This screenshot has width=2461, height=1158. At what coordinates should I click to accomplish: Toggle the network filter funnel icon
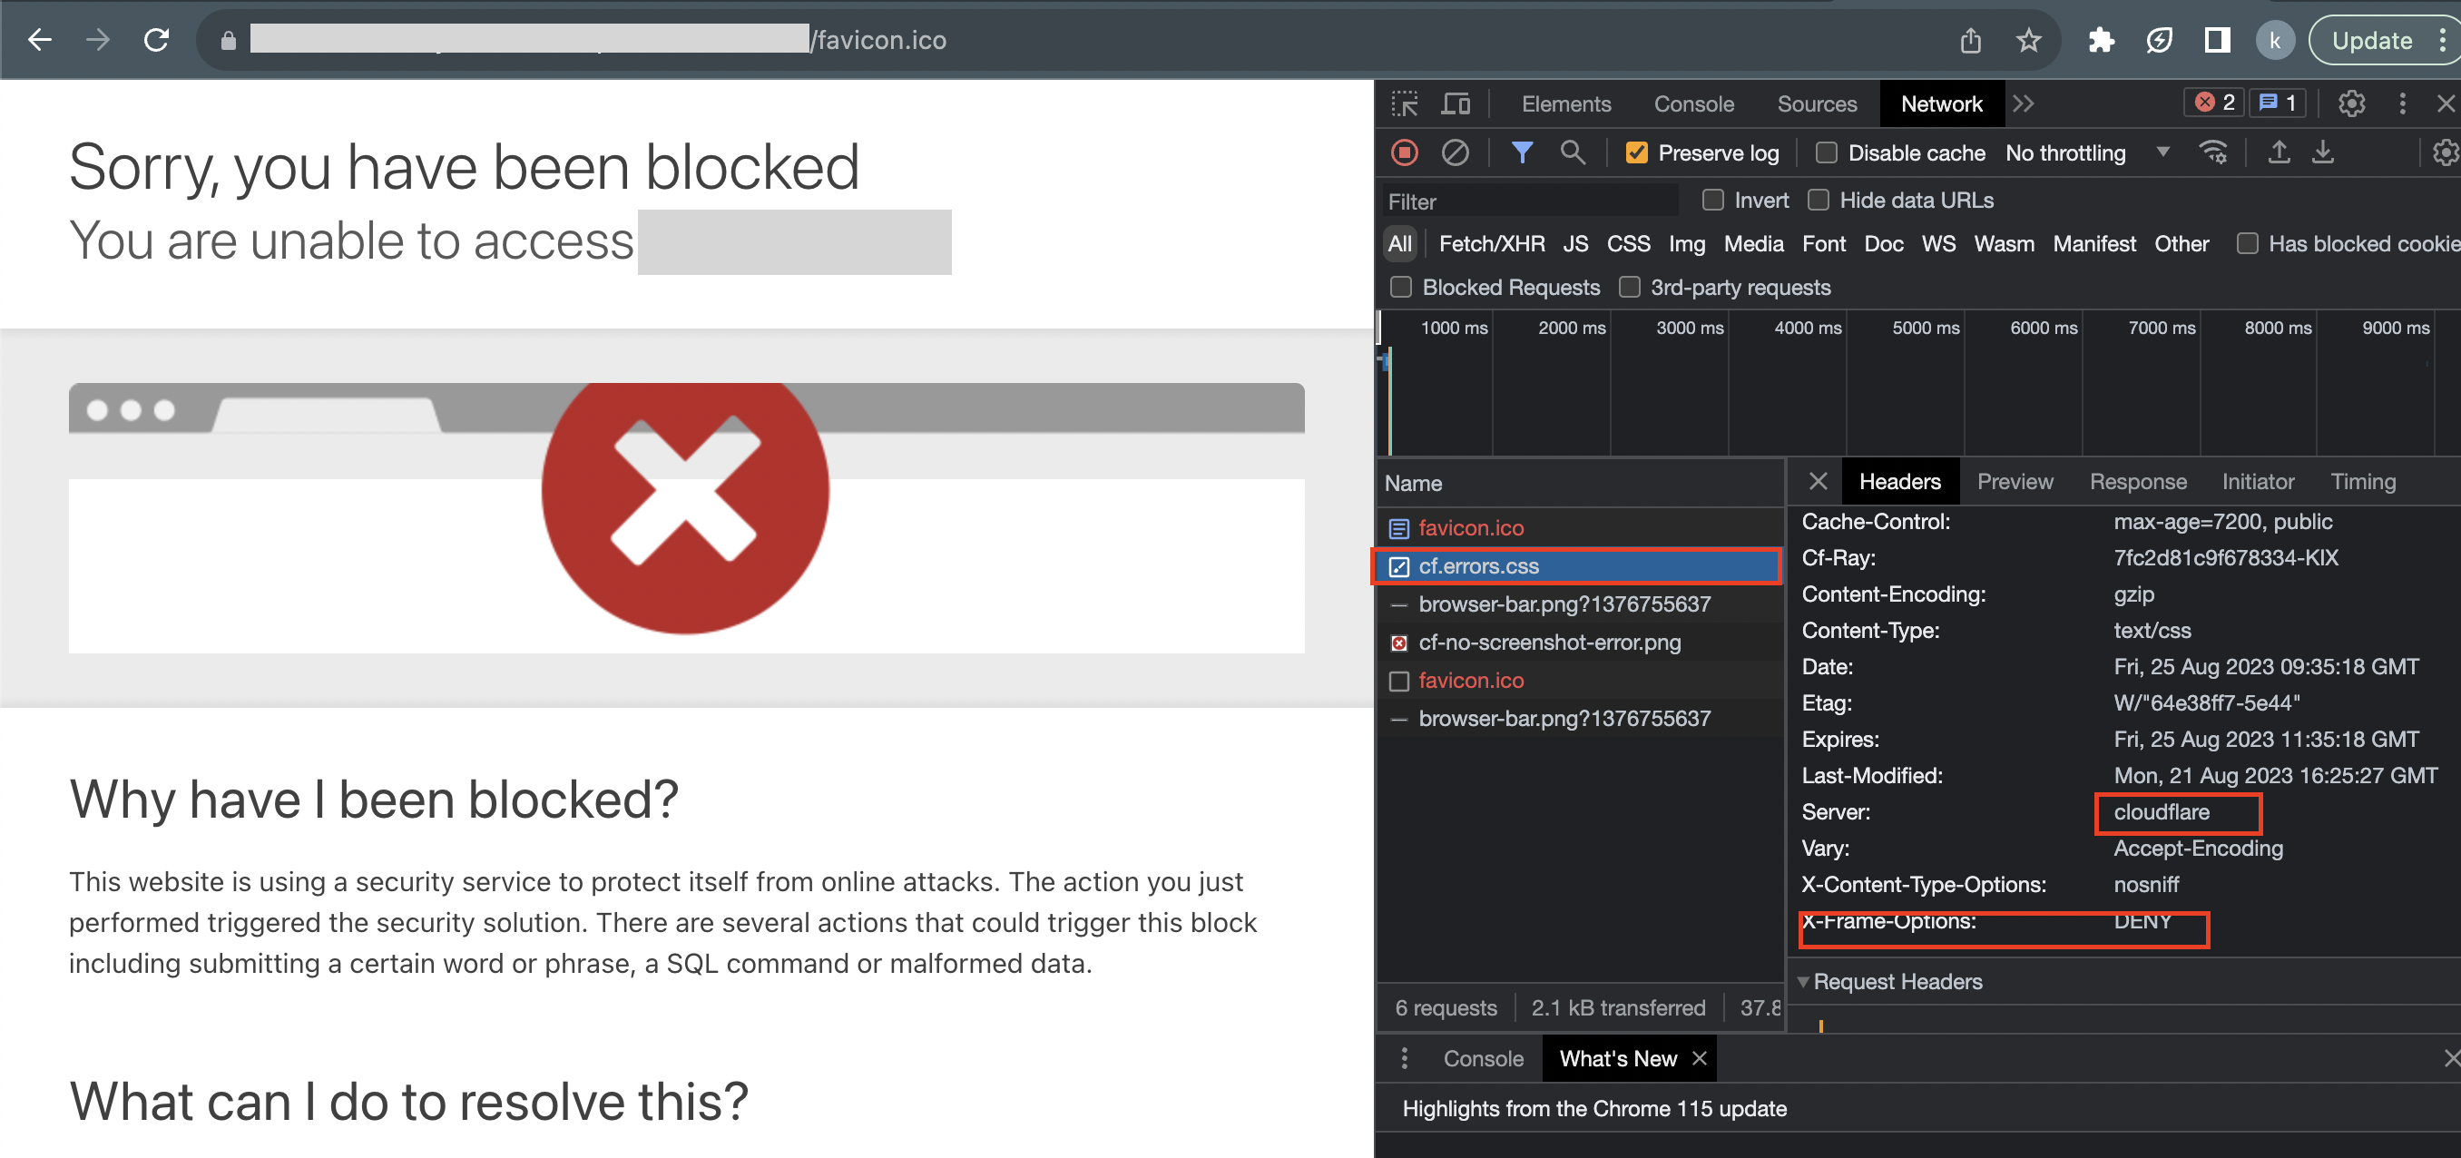coord(1522,152)
